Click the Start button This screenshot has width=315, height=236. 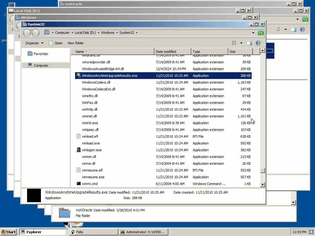[8, 232]
